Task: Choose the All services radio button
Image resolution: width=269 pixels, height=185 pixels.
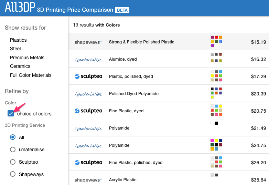Action: [x=13, y=137]
